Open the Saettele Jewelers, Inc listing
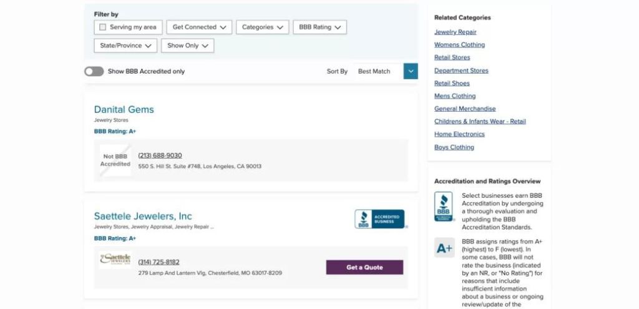Viewport: 639px width, 309px height. tap(143, 216)
